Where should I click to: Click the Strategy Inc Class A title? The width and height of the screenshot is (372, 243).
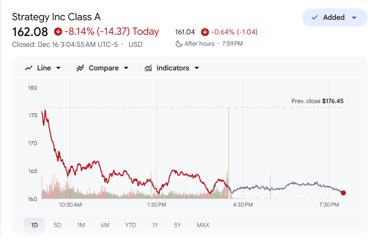pyautogui.click(x=56, y=17)
